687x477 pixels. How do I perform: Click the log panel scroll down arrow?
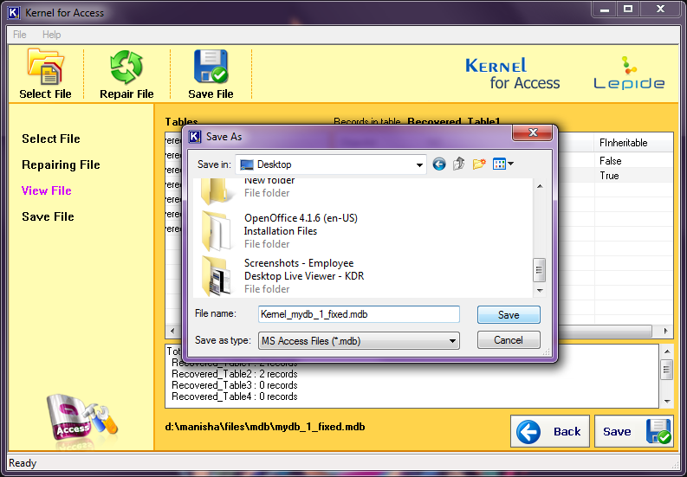667,401
